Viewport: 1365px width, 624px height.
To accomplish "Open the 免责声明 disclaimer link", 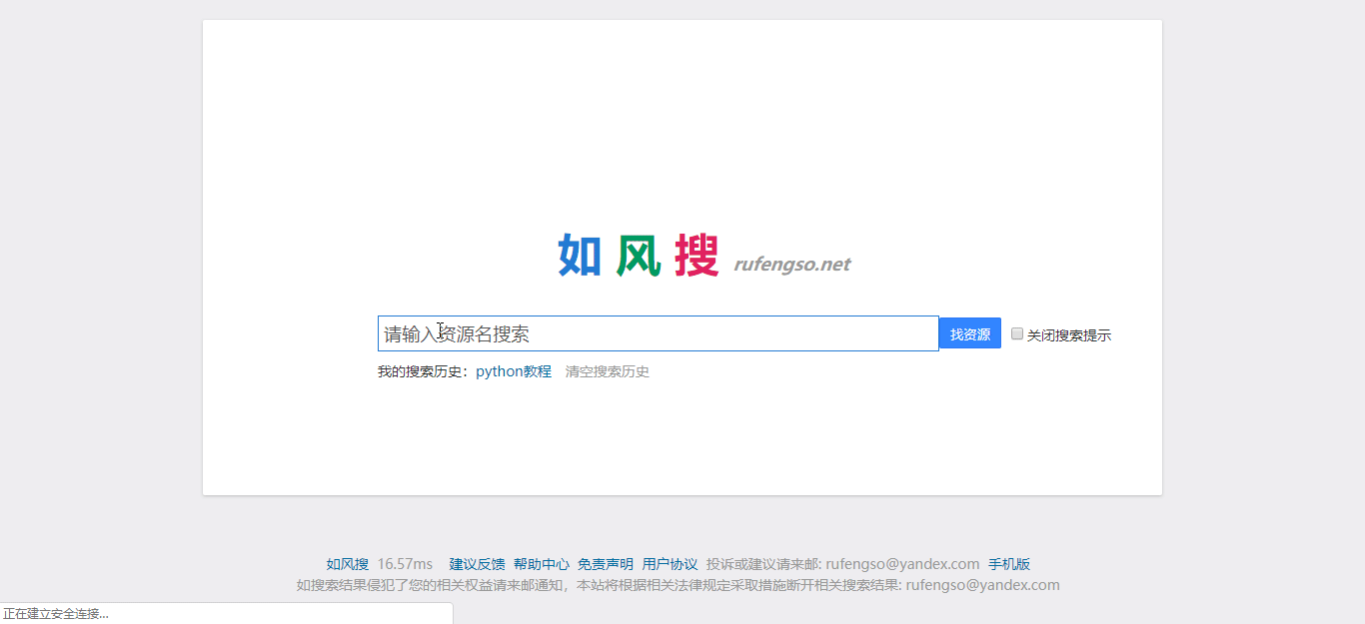I will tap(606, 564).
